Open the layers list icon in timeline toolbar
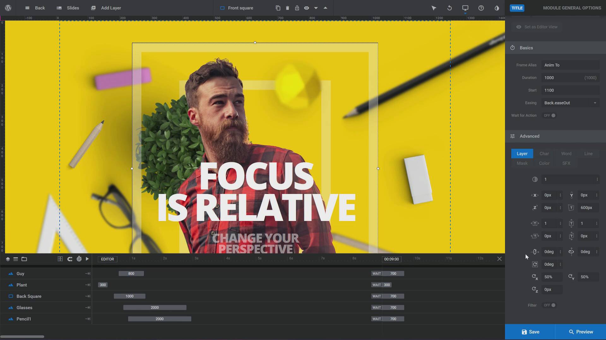Image resolution: width=606 pixels, height=340 pixels. (16, 259)
